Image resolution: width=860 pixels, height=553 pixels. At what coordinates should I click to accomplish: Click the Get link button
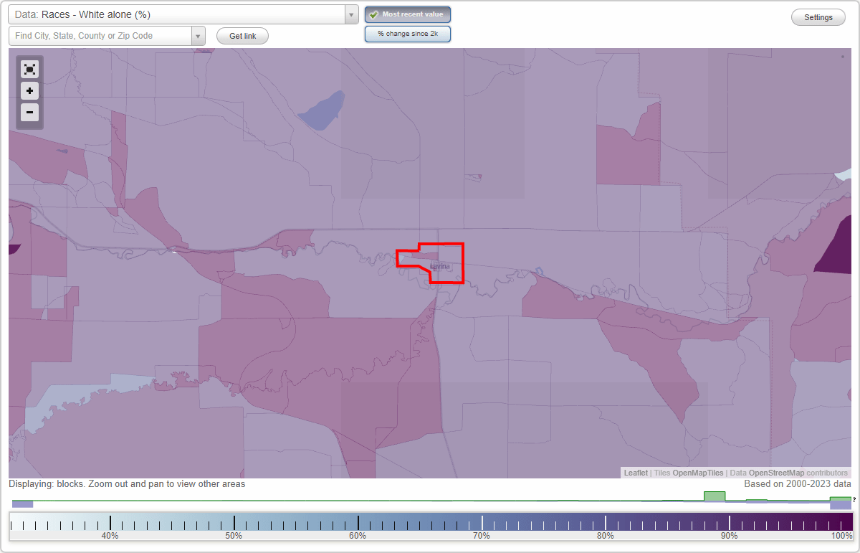click(242, 35)
